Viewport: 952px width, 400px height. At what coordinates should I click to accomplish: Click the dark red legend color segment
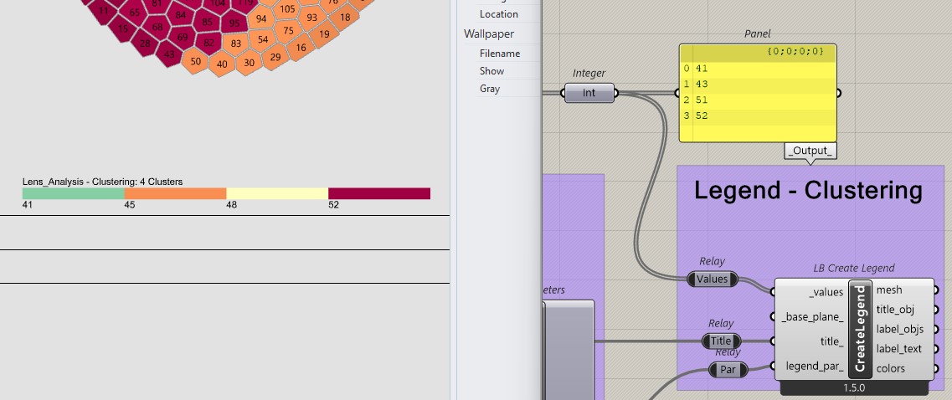click(379, 193)
